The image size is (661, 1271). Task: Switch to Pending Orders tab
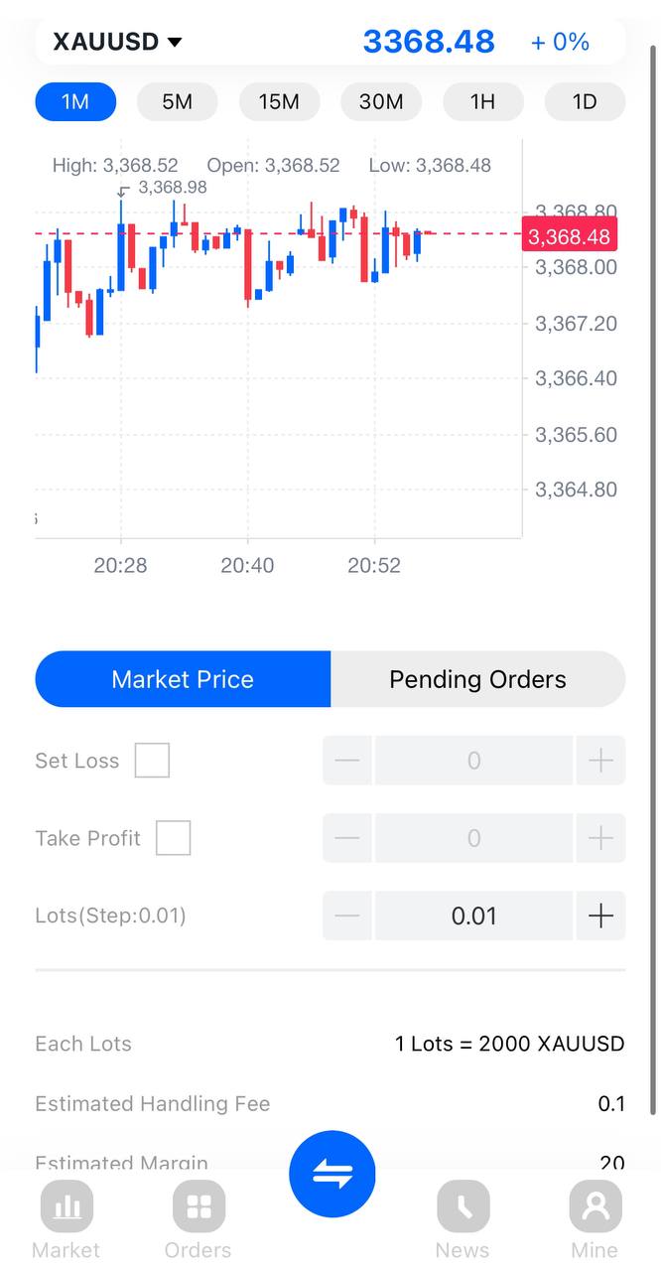coord(477,679)
